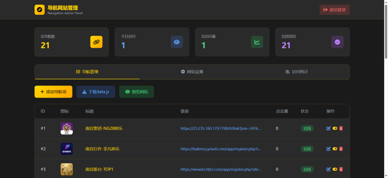Click the yellow link icon on total navigation card

(x=96, y=42)
